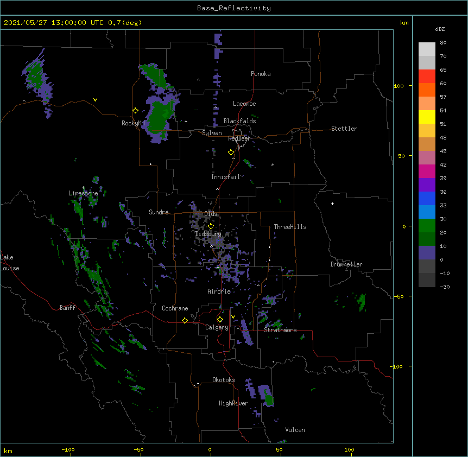Select the red 65 dBZ legend swatch

tap(427, 77)
